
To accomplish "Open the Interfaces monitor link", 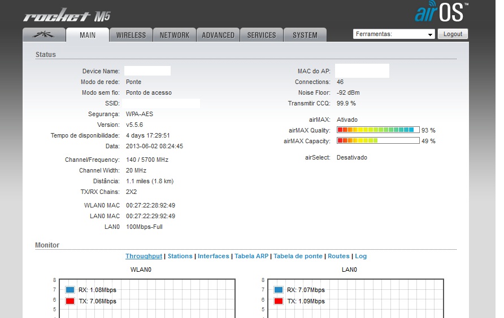I will (214, 256).
